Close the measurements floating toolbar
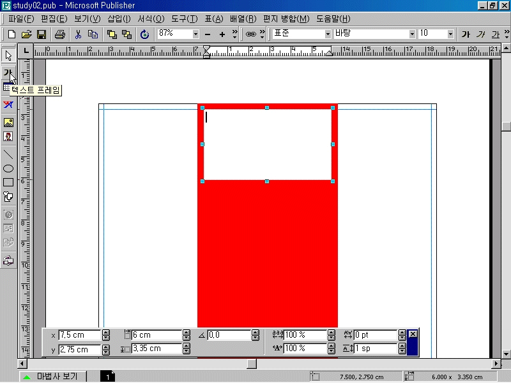The width and height of the screenshot is (511, 383). point(413,334)
